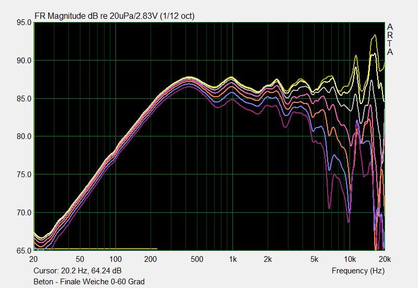418x288 pixels.
Task: Select the 85.0 level axis label
Action: (24, 99)
